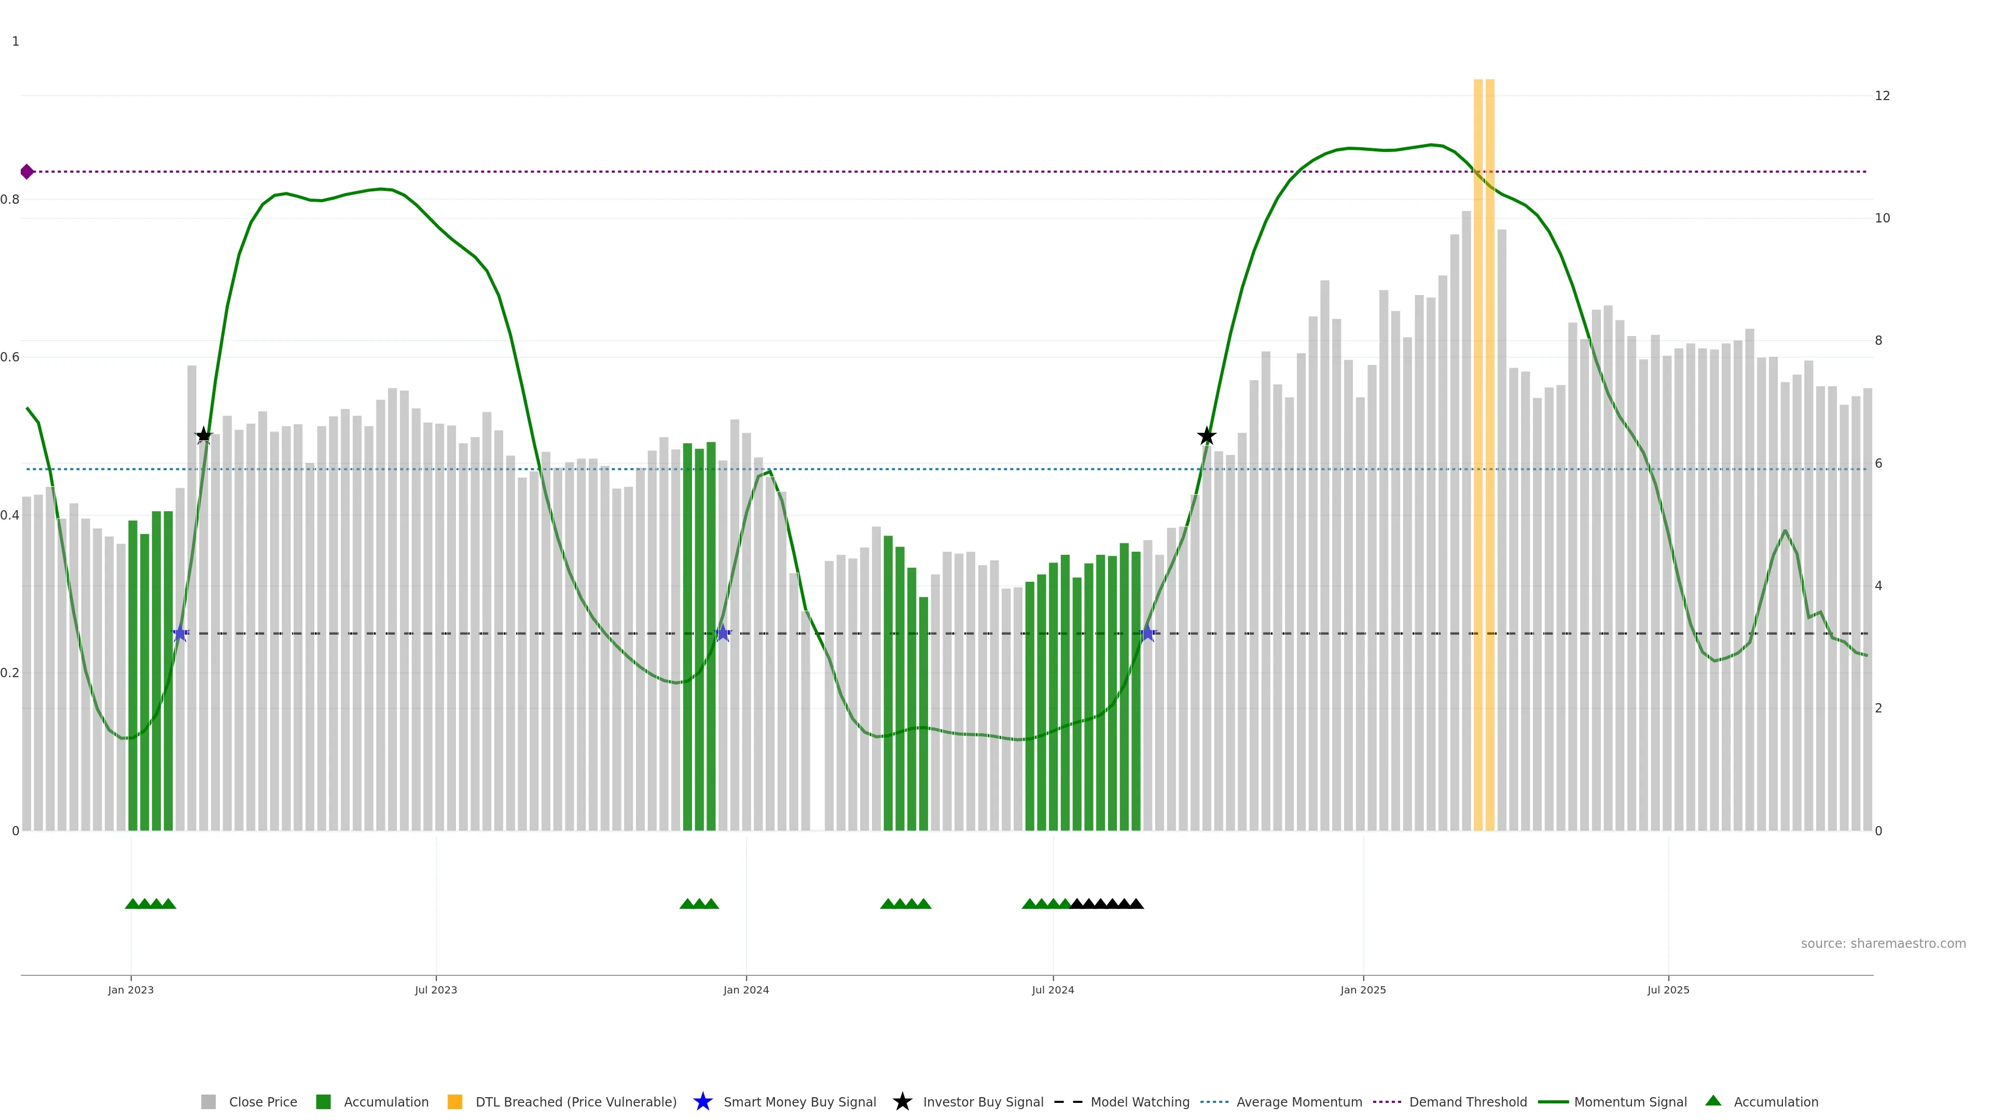Click the Jan 2025 axis label

[x=1363, y=990]
